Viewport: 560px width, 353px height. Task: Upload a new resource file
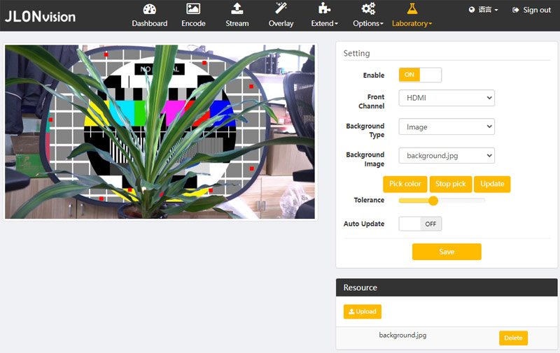point(363,311)
